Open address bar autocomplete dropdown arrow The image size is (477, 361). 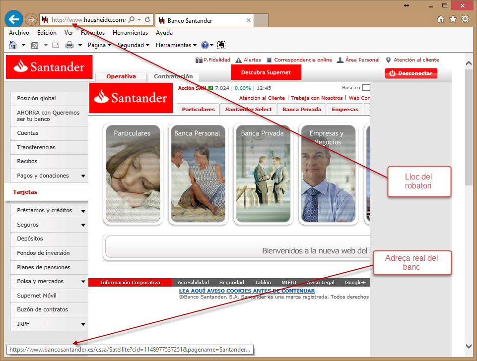[139, 20]
